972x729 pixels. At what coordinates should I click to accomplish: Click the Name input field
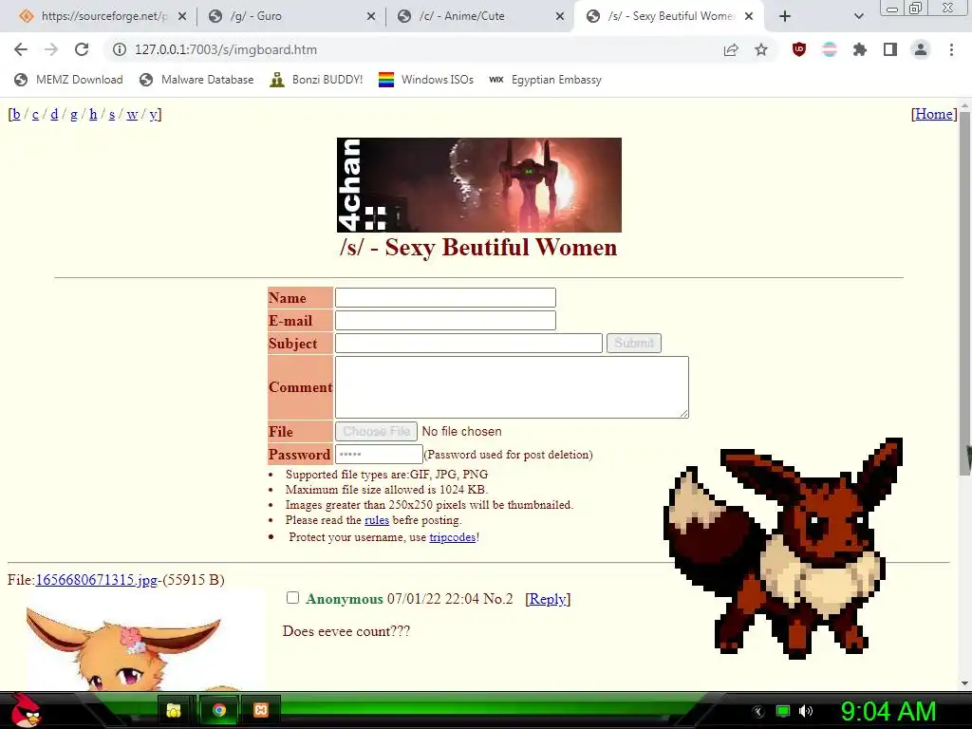click(445, 297)
